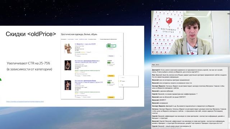Click the message 'Василий: в данном вебинаре'

162,91
